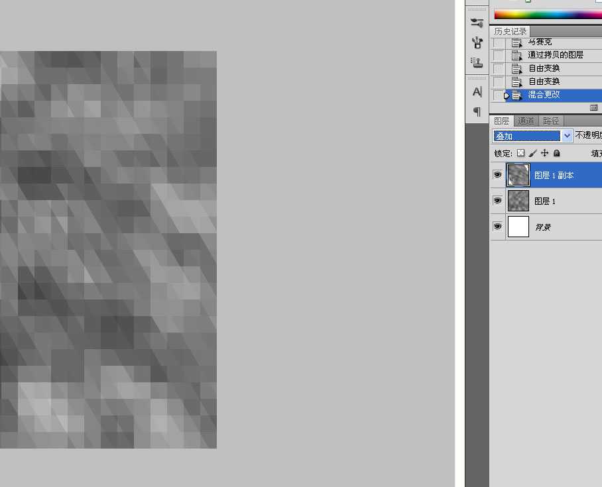Hide the 图层 1 layer
The width and height of the screenshot is (602, 487).
point(497,200)
